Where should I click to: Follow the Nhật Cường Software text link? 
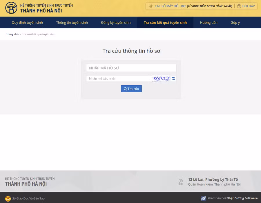point(242,198)
